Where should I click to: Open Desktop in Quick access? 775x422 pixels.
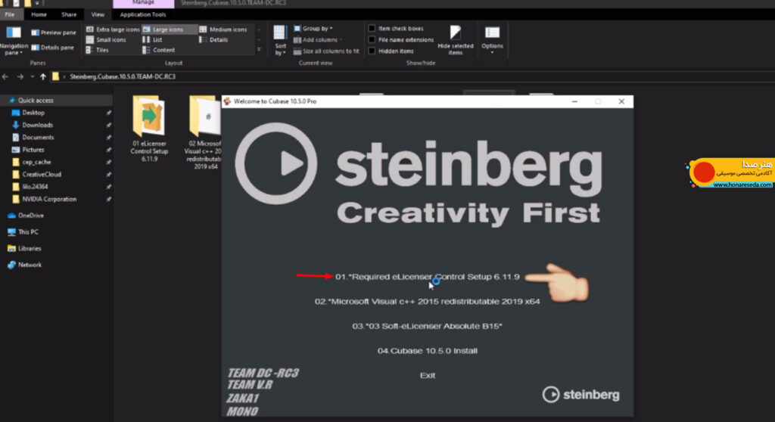[33, 113]
